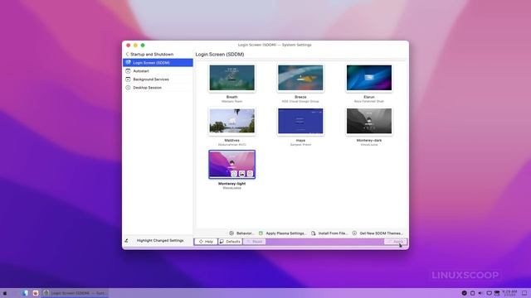
Task: Open Background Services in the sidebar
Action: pos(158,79)
